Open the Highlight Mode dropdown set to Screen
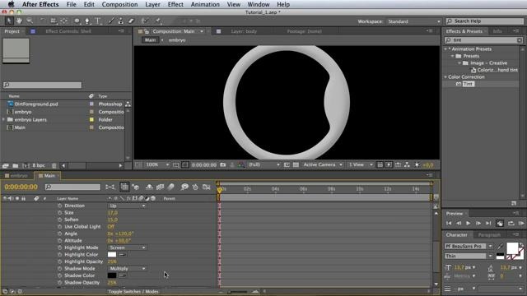The image size is (527, 296). click(127, 247)
